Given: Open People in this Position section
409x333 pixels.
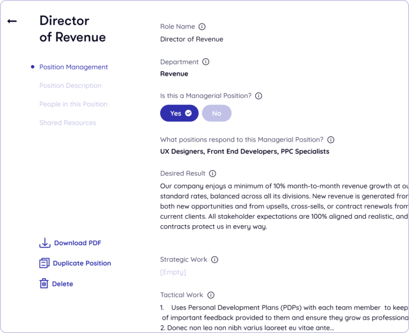Looking at the screenshot, I should click(73, 104).
